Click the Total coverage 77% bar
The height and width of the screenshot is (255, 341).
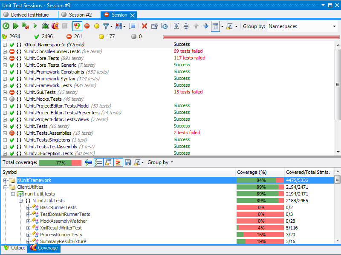pos(60,163)
